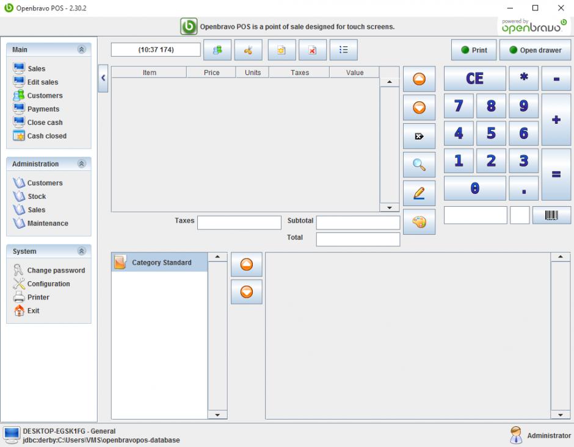The height and width of the screenshot is (447, 574).
Task: Click the equals keypad button
Action: click(556, 174)
